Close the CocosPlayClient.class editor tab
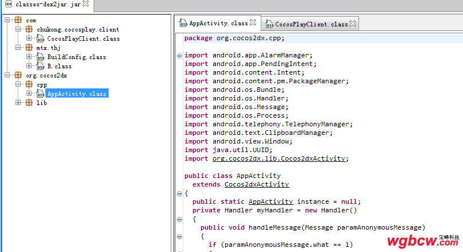The width and height of the screenshot is (463, 252). (x=353, y=24)
